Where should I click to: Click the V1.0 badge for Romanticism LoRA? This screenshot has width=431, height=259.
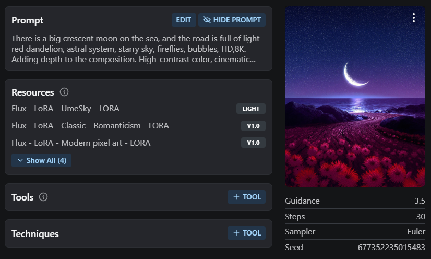tap(253, 126)
